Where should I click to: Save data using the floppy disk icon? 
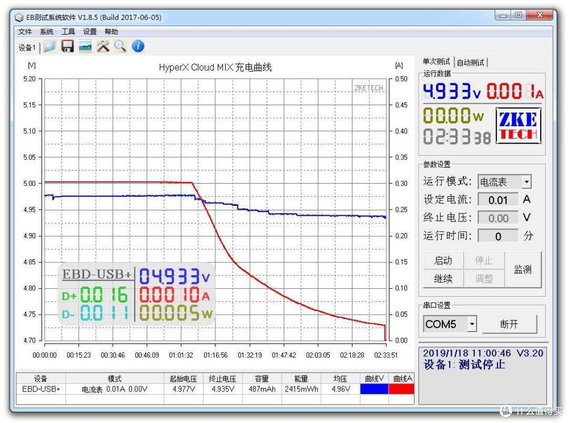67,46
